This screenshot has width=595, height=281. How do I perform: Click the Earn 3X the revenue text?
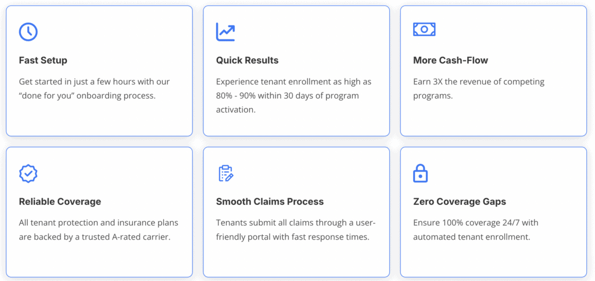click(x=478, y=88)
